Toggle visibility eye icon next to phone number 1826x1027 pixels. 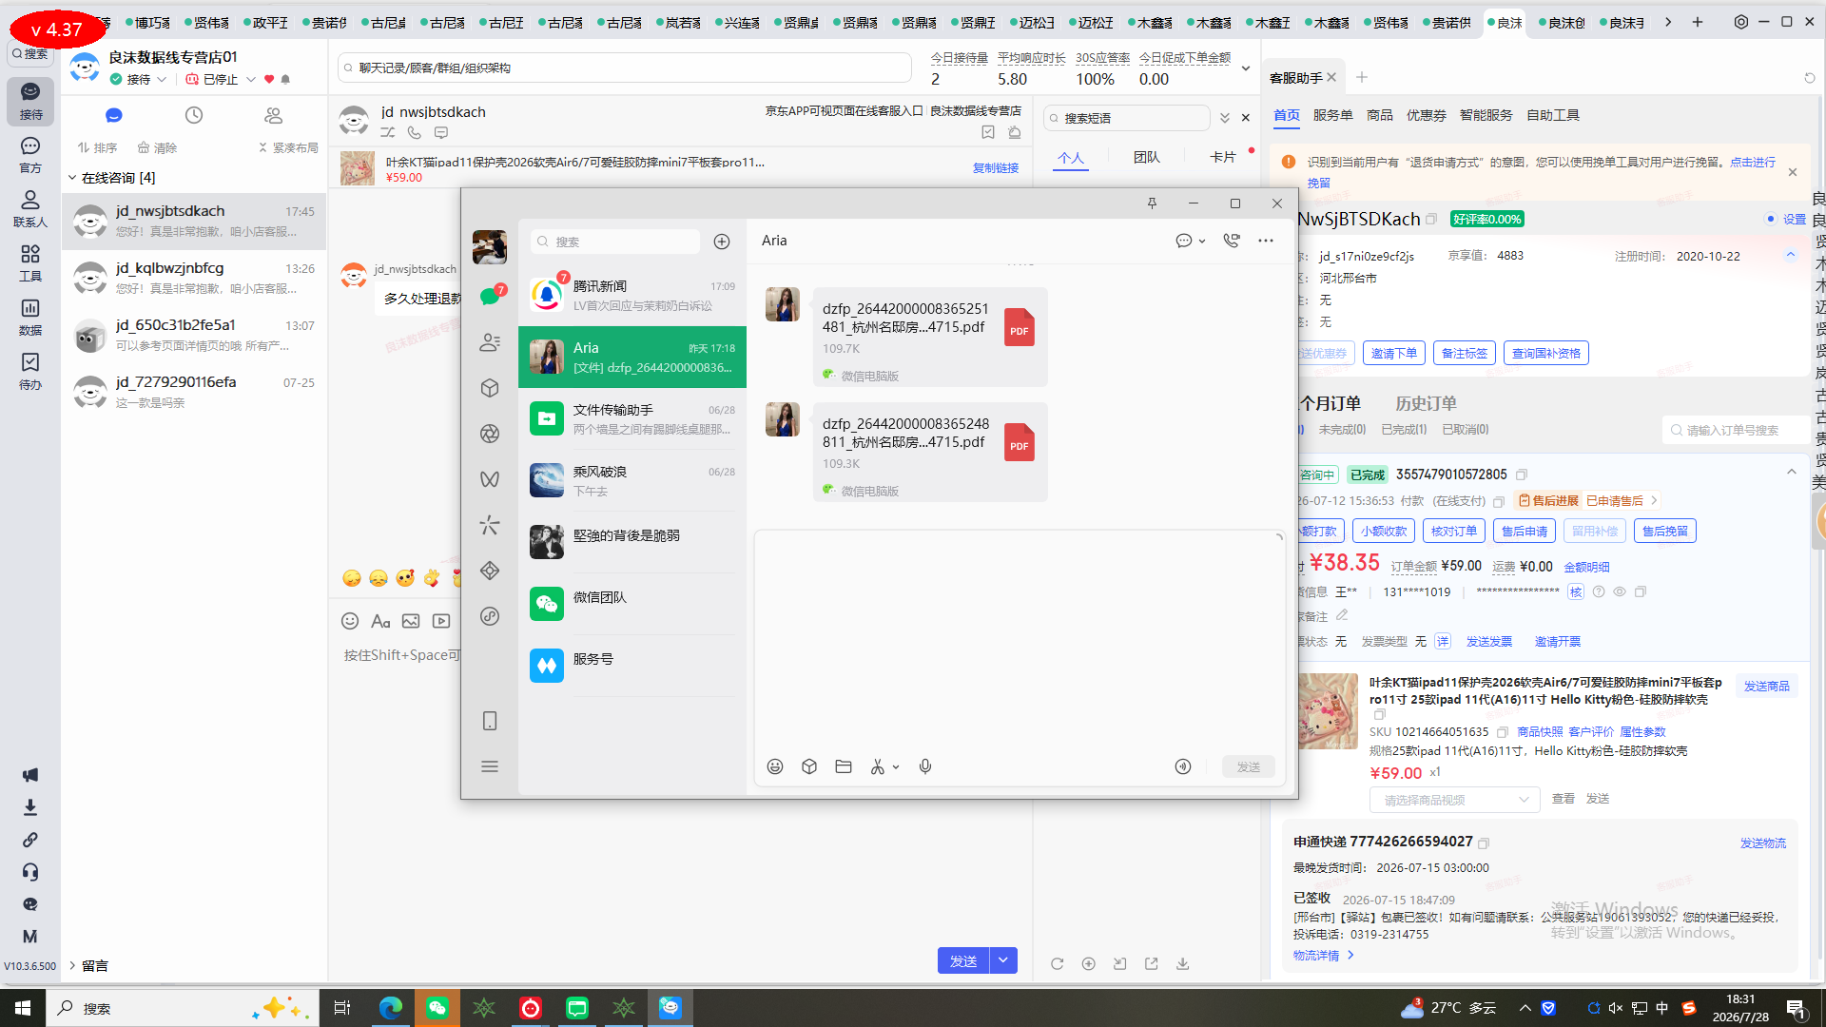[x=1620, y=591]
